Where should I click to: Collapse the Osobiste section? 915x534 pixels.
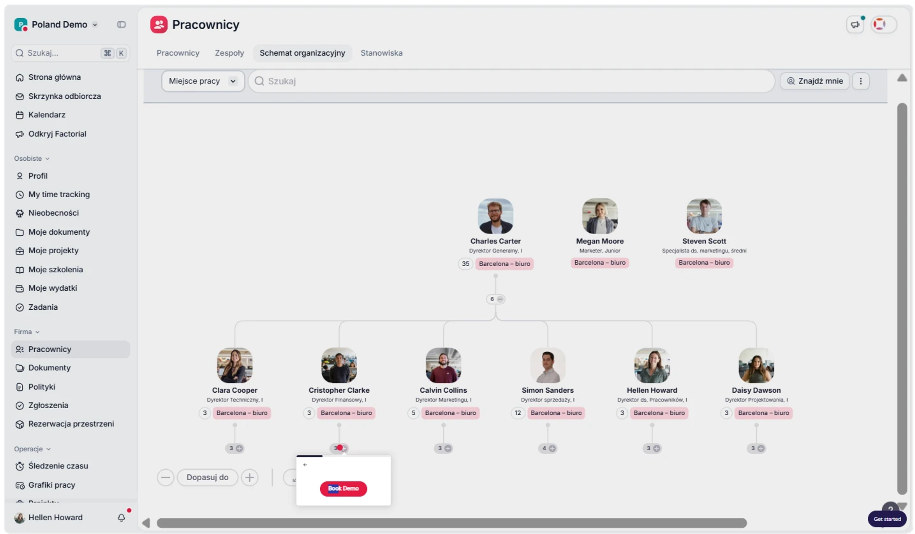[32, 158]
